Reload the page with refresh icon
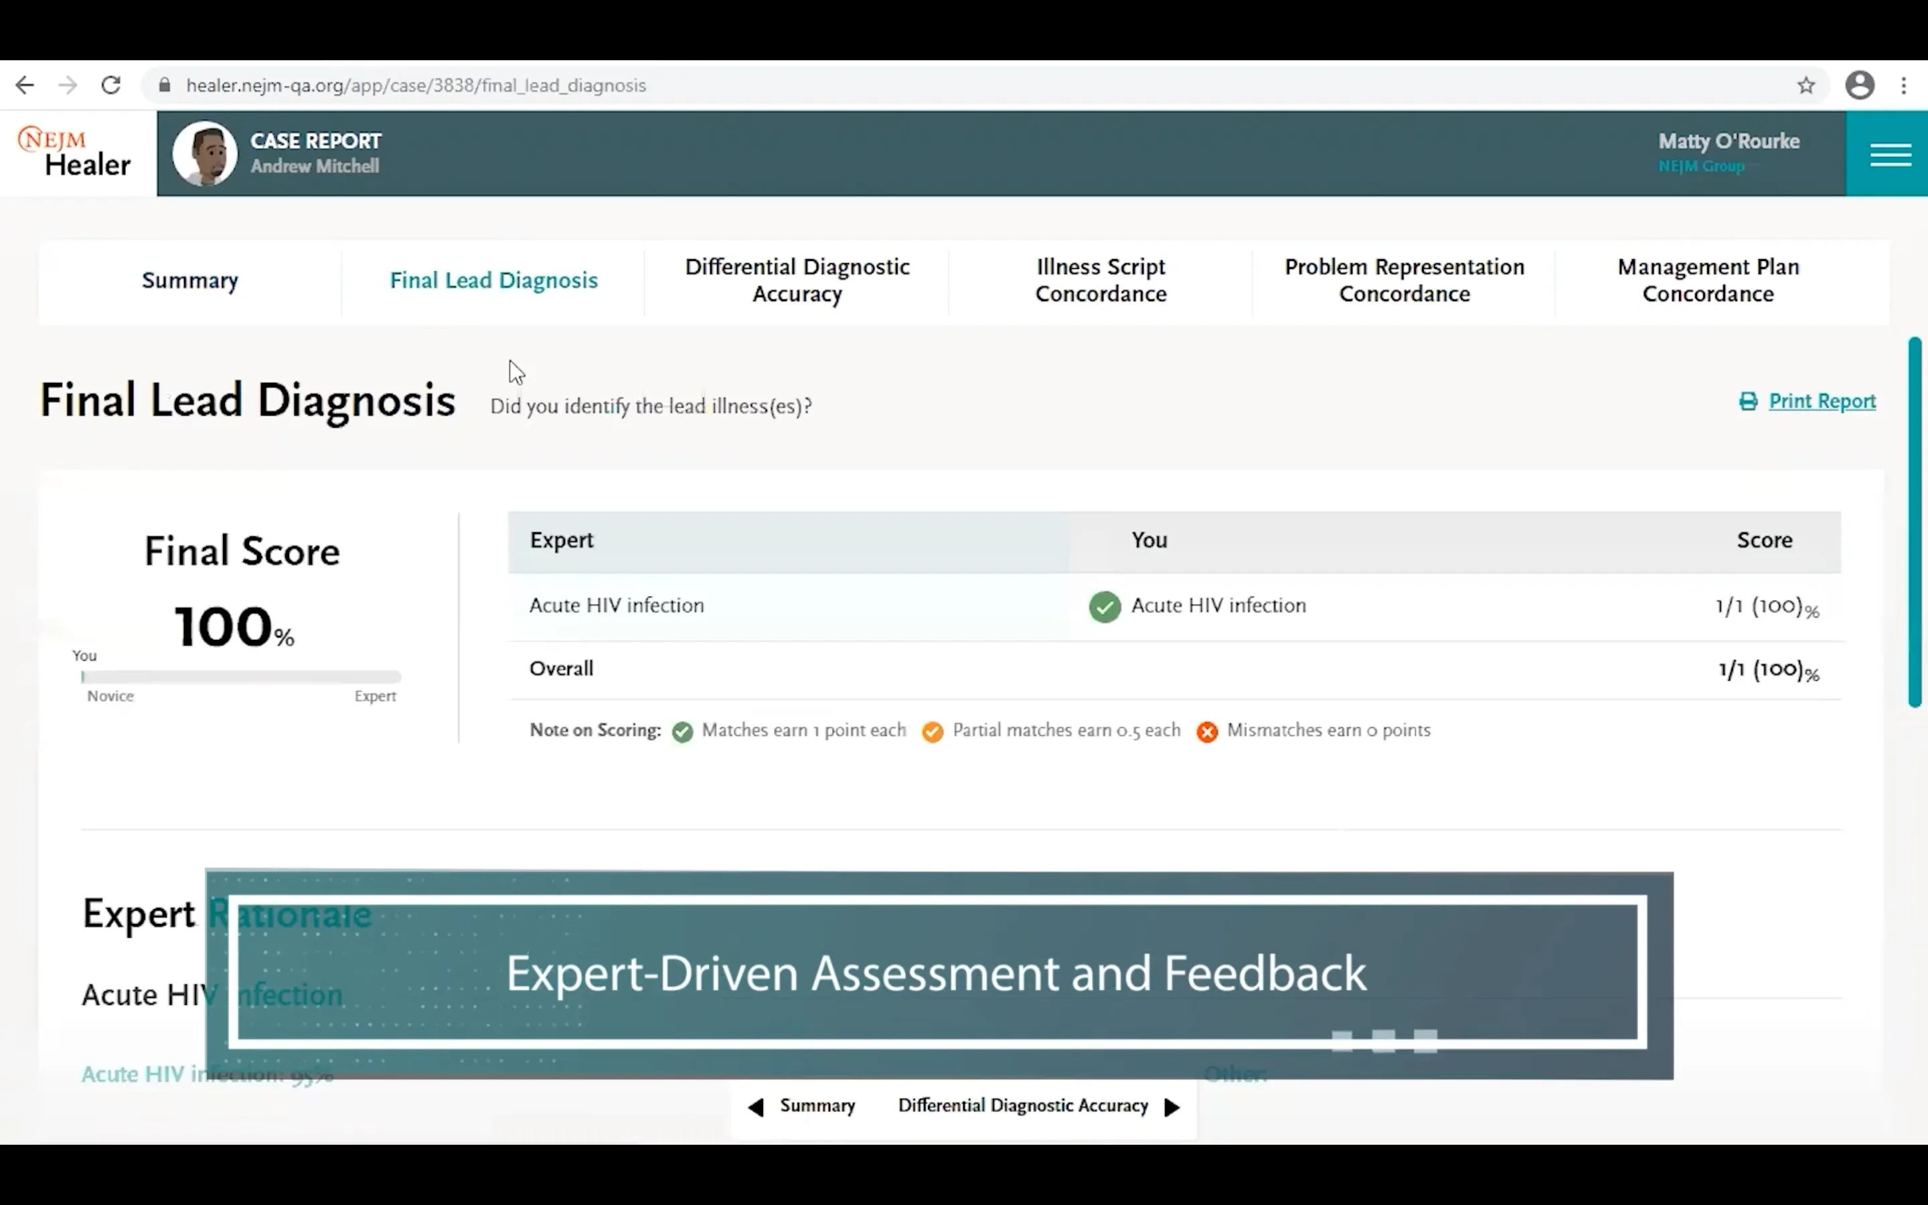This screenshot has width=1928, height=1205. coord(110,85)
